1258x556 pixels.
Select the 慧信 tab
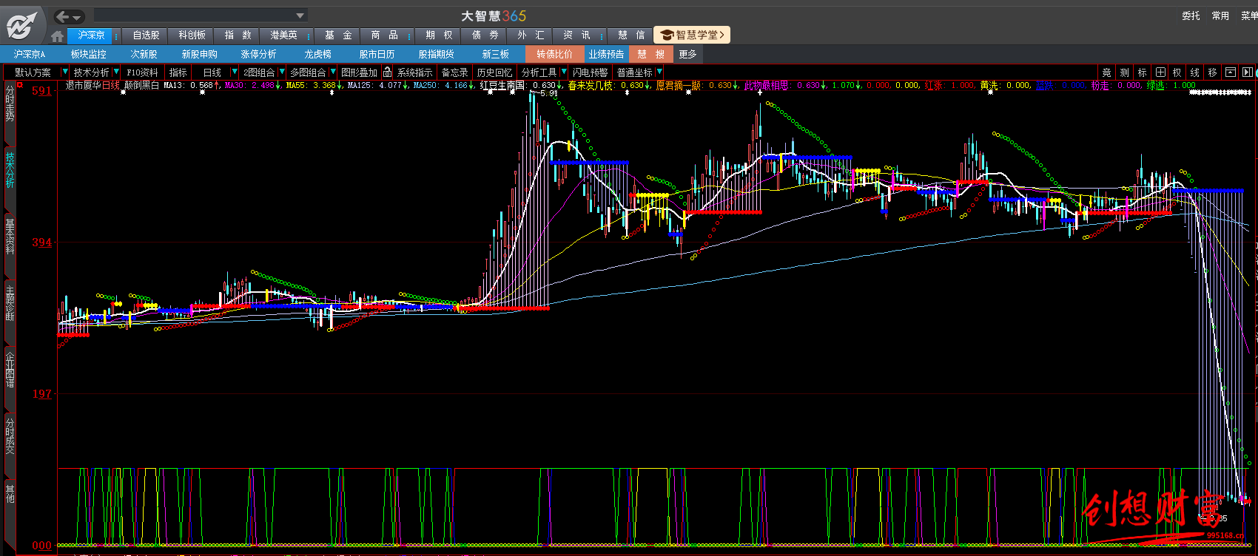[x=631, y=35]
